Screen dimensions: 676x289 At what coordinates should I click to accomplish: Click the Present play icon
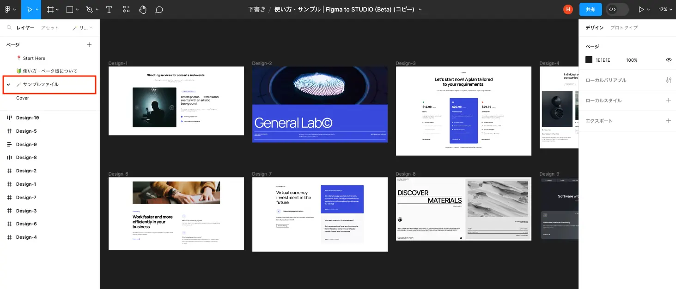coord(641,9)
